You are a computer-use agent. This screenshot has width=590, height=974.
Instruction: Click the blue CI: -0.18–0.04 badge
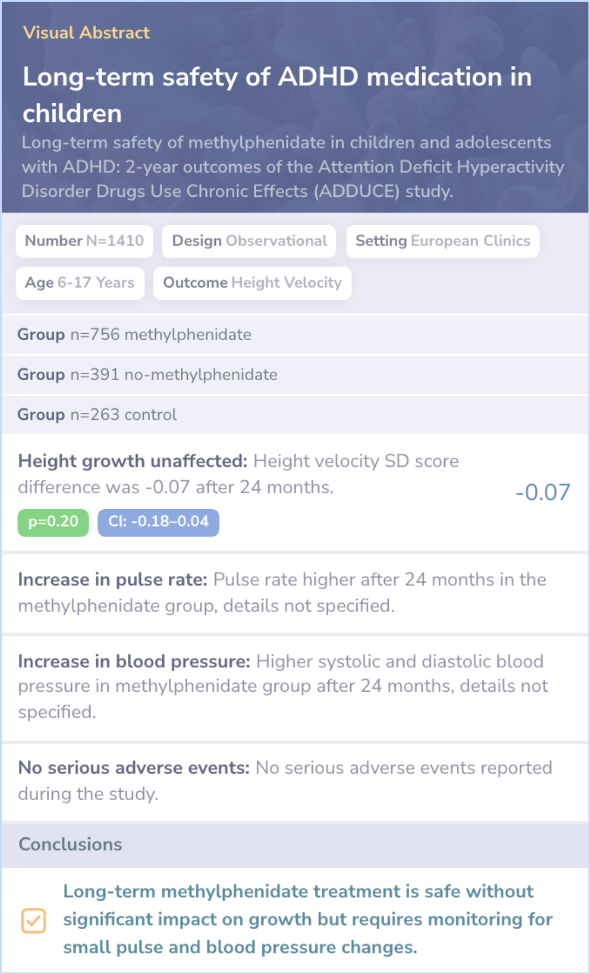(158, 522)
